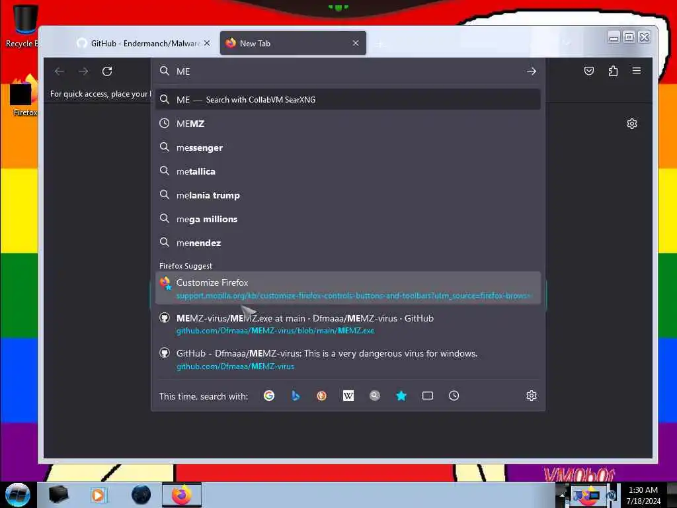This screenshot has width=677, height=508.
Task: Close the New Tab tab
Action: [x=355, y=43]
